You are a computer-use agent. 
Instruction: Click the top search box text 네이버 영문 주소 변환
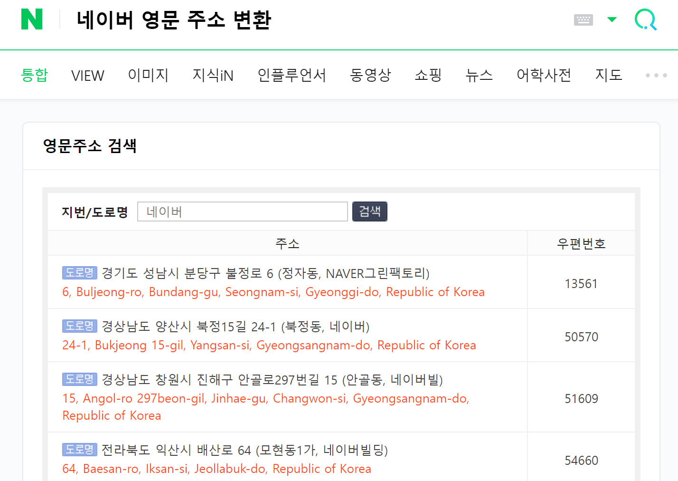click(x=174, y=20)
